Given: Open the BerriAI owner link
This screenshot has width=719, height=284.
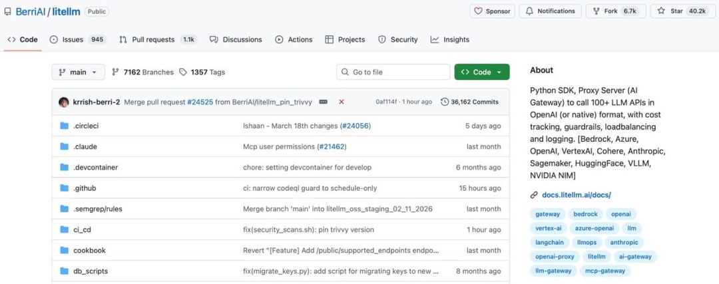Looking at the screenshot, I should pyautogui.click(x=30, y=11).
